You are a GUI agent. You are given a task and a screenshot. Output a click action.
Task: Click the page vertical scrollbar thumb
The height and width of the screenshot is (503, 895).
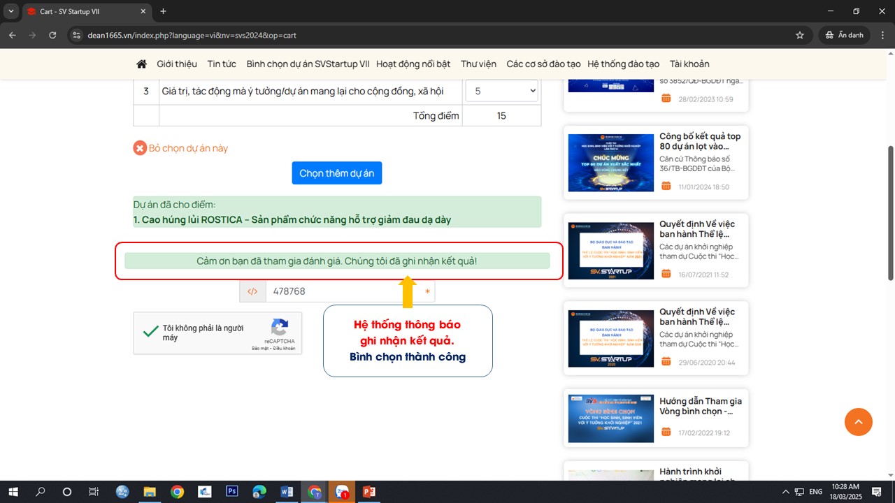click(x=890, y=213)
